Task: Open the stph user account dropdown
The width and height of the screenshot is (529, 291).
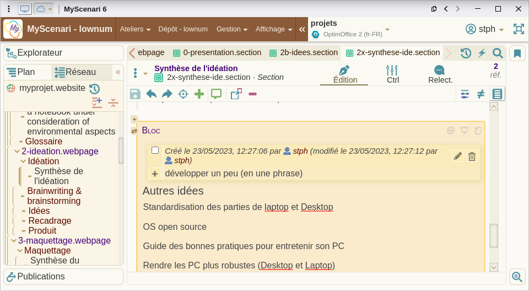Action: coord(485,29)
